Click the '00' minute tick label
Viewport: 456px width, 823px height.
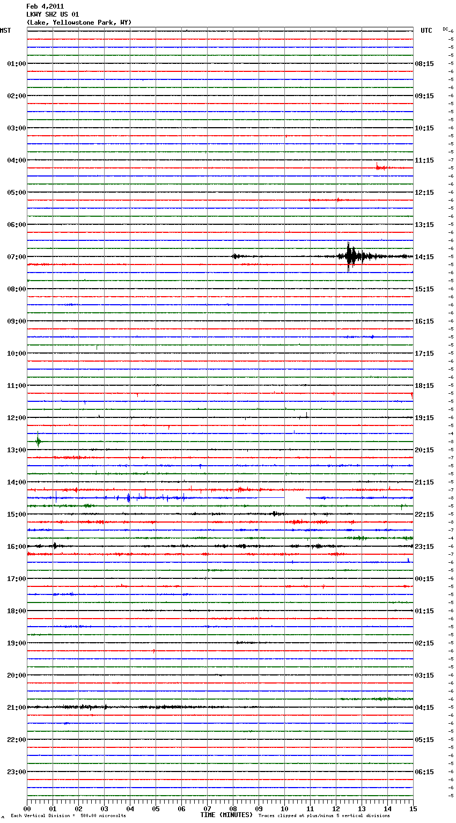click(27, 809)
